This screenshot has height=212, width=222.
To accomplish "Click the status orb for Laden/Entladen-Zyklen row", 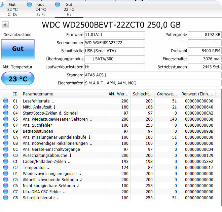I will tap(6, 161).
